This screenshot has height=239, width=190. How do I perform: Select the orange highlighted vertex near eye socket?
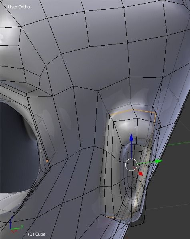(47, 161)
